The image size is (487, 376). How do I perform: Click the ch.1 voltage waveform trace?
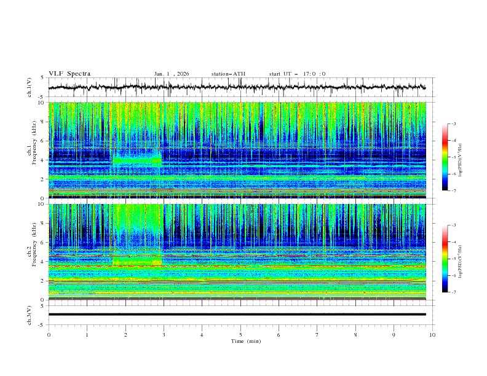click(x=237, y=87)
